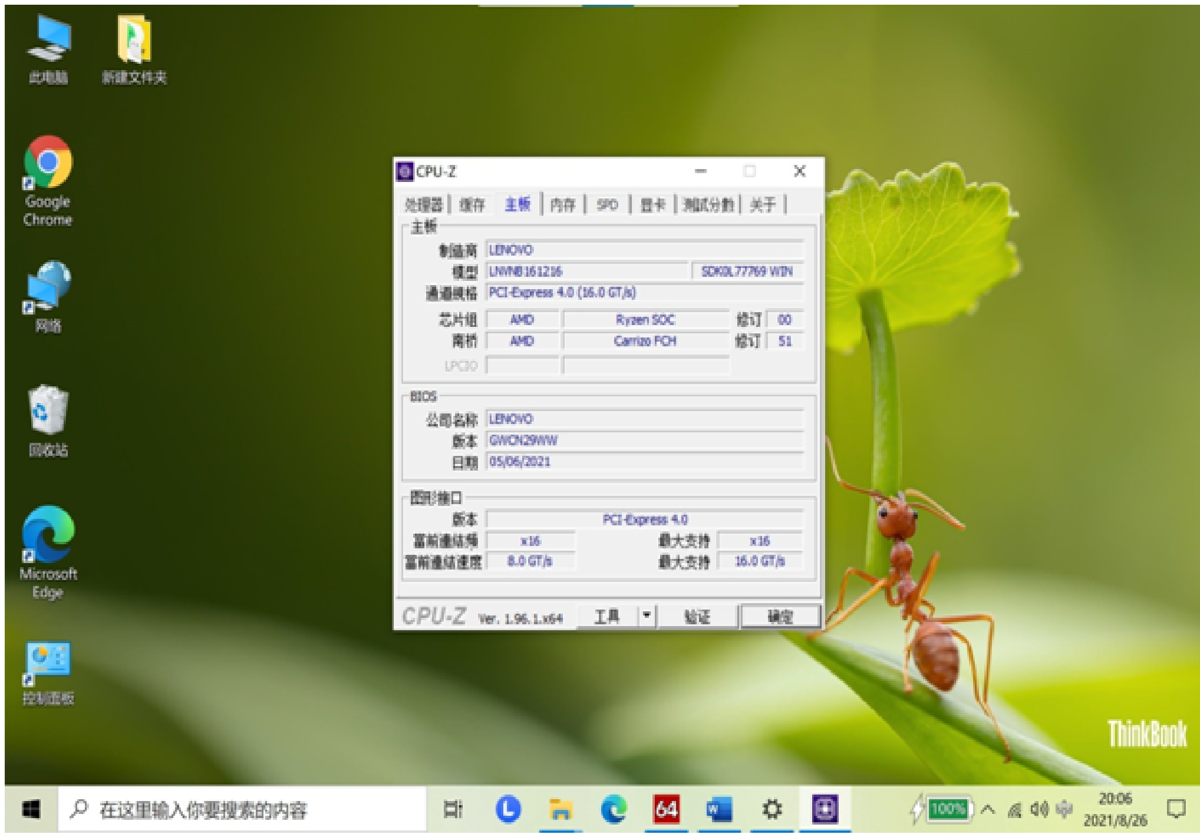Open the red 64 app in taskbar
This screenshot has width=1200, height=834.
point(666,809)
